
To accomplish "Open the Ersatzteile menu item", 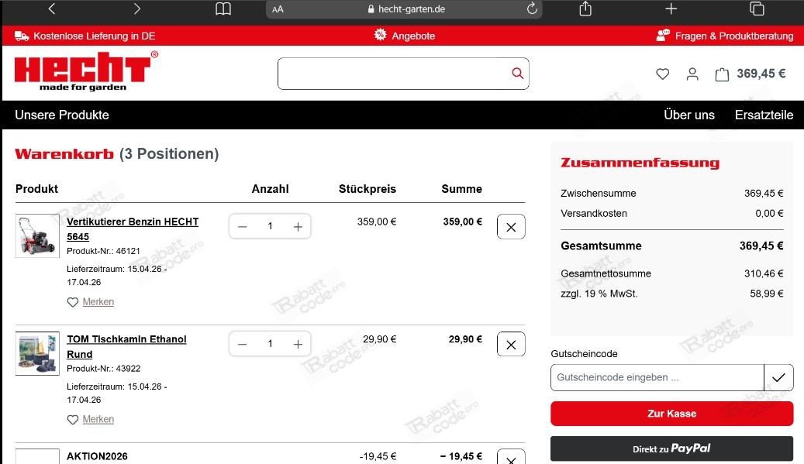I will pos(764,115).
